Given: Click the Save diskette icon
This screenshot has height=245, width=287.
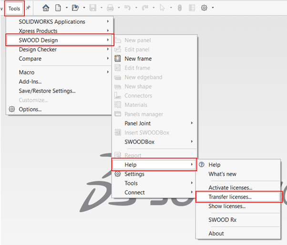Looking at the screenshot, I should pos(93,8).
